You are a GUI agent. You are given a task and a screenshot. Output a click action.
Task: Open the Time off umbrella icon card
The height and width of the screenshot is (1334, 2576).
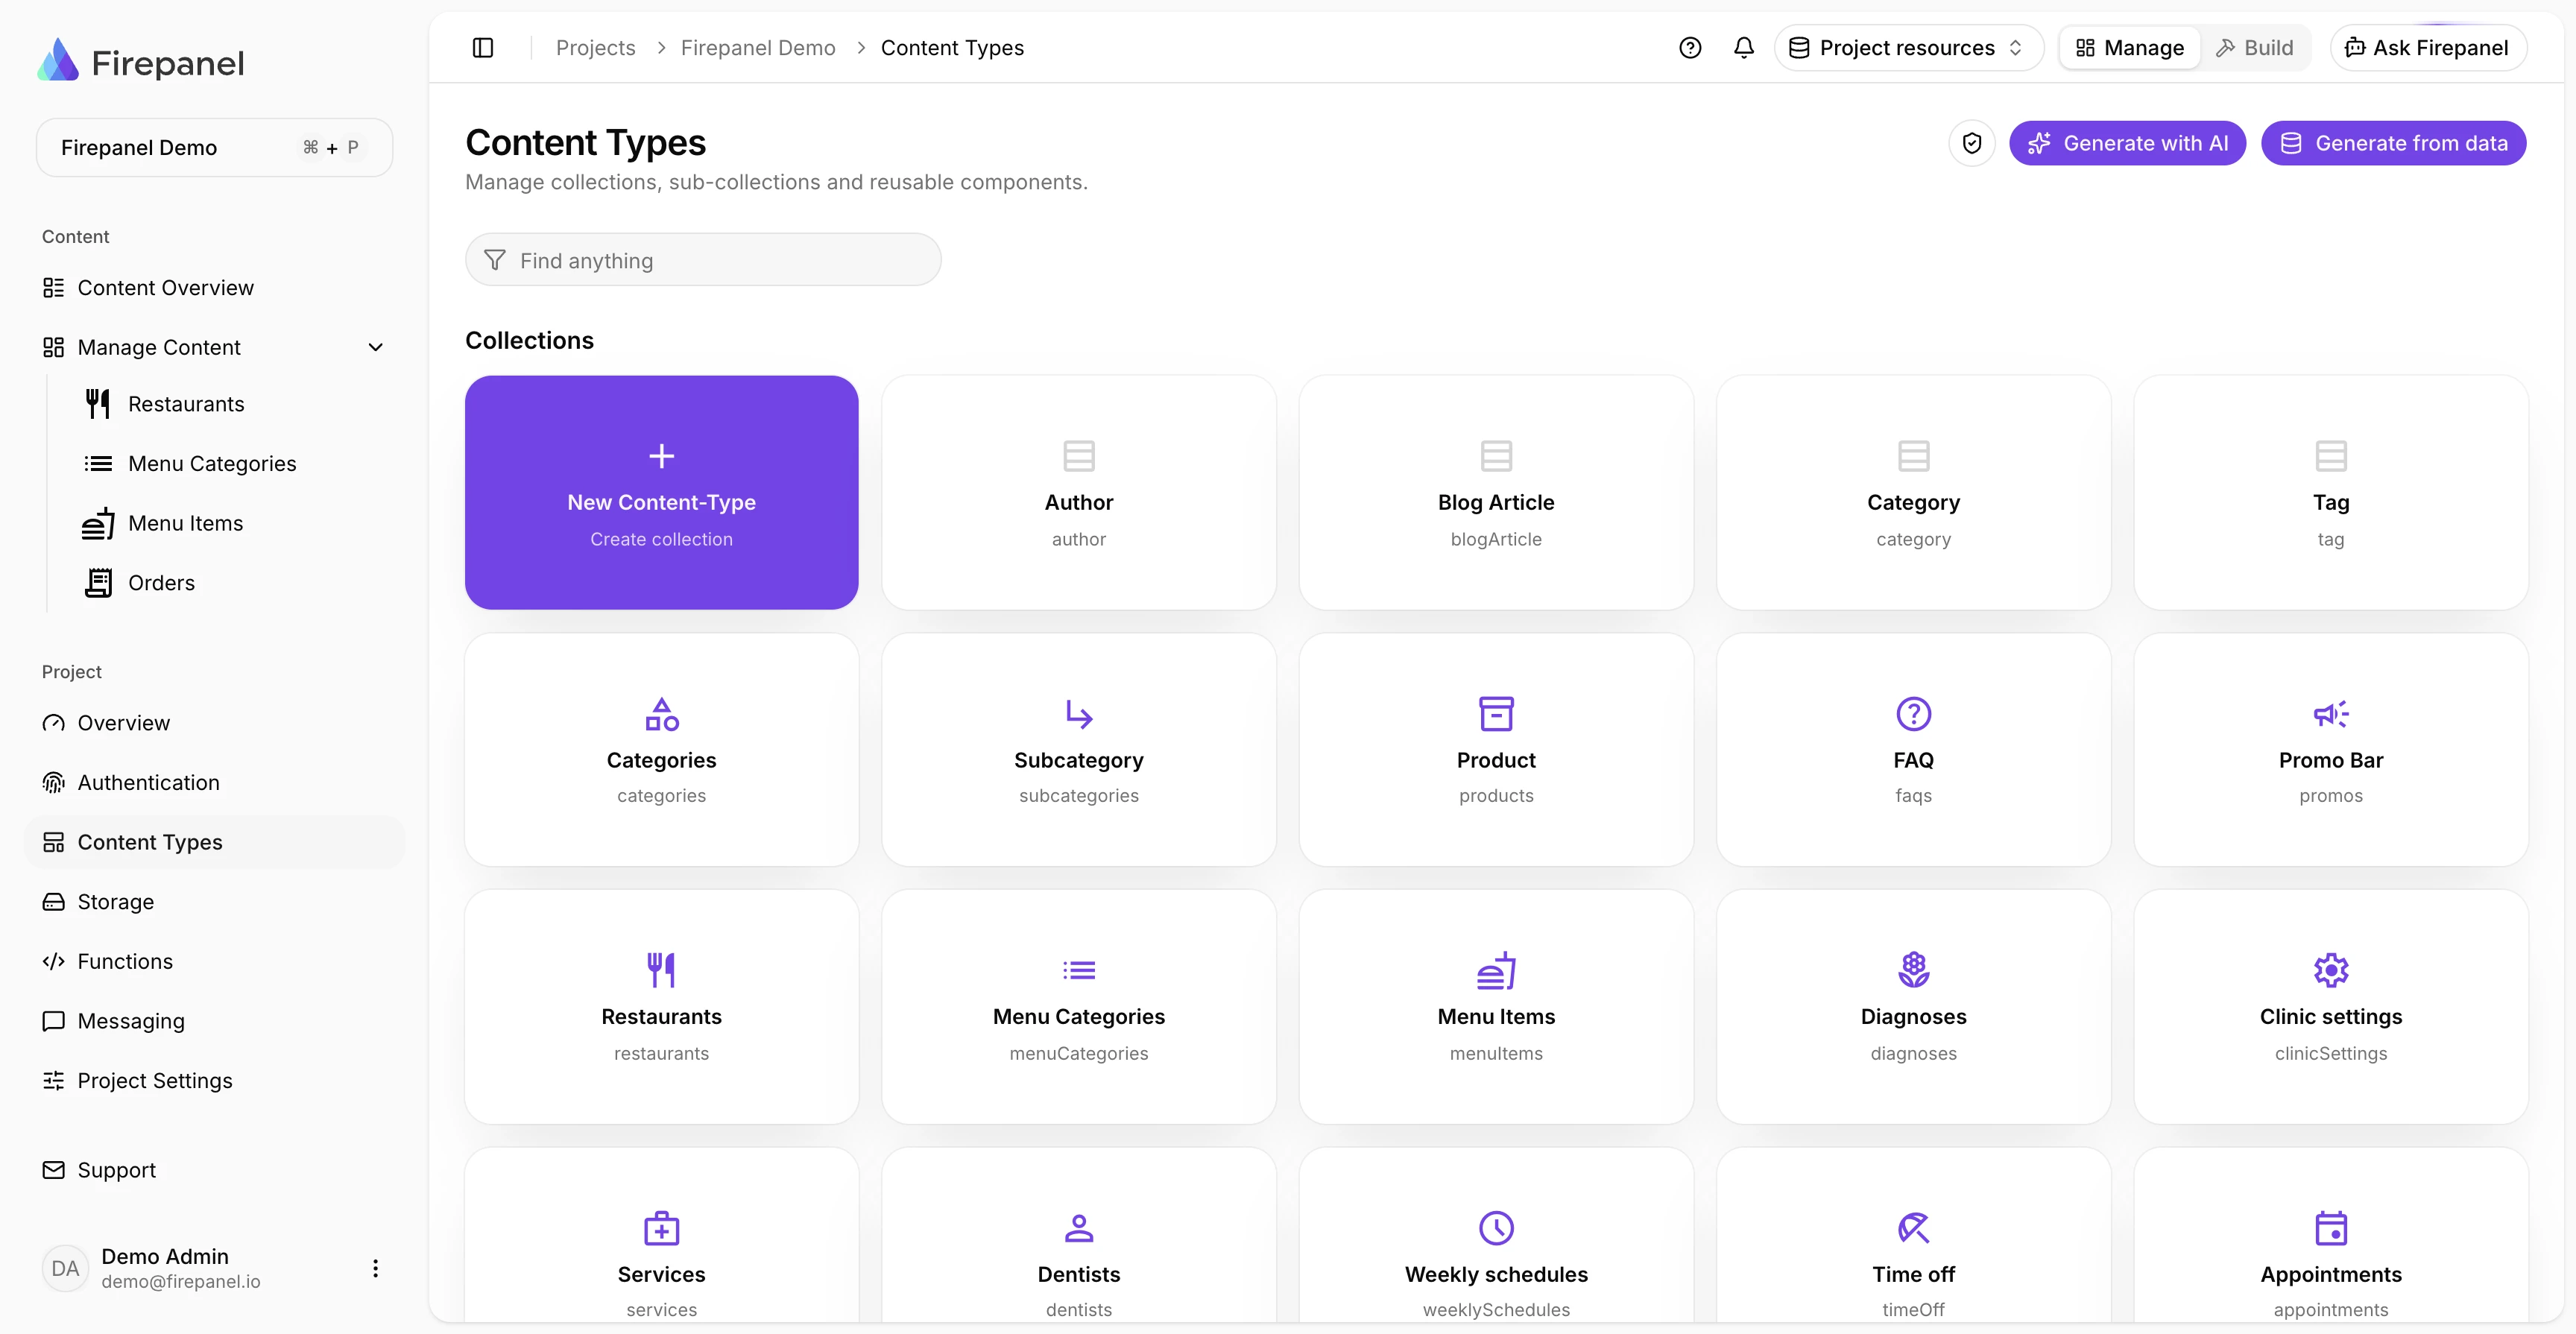(x=1913, y=1228)
